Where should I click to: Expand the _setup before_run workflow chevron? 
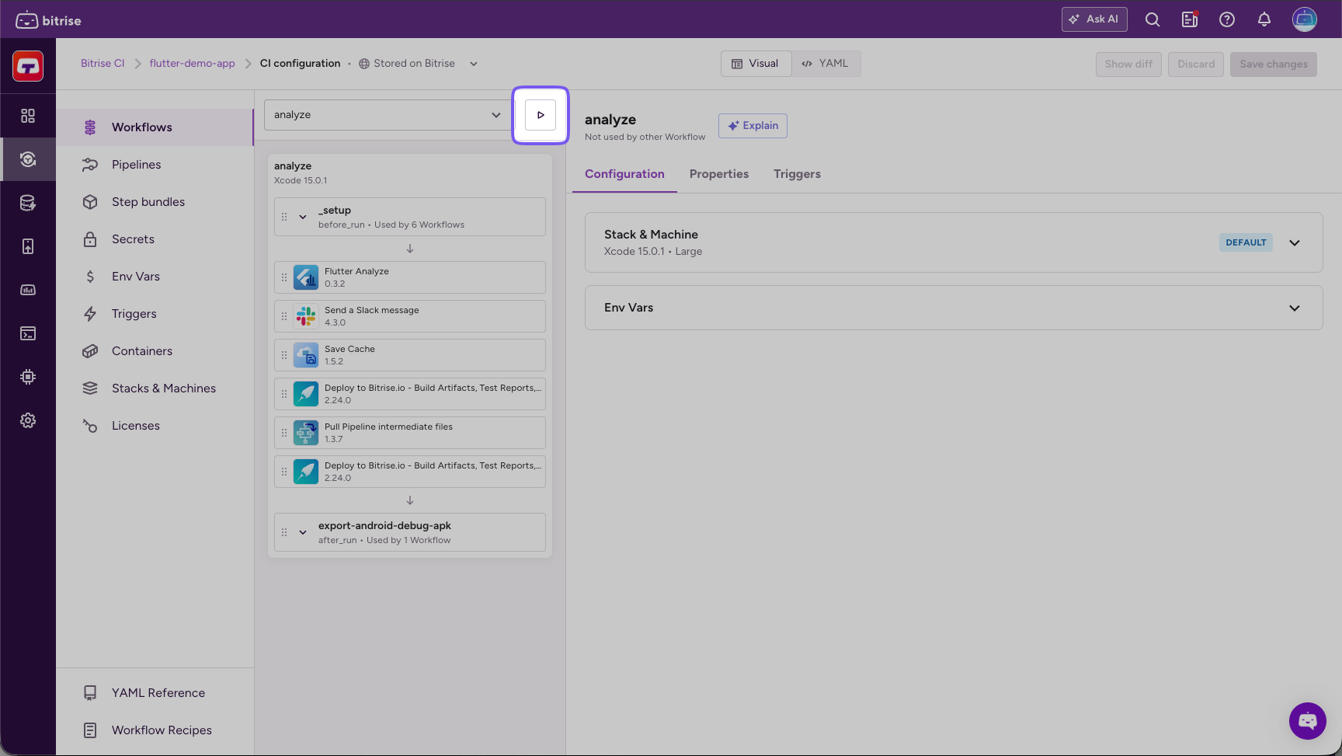303,217
